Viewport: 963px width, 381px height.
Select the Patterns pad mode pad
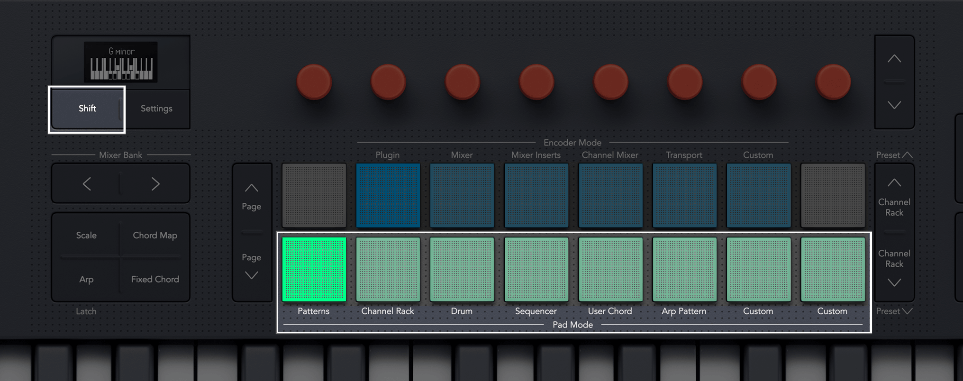[314, 269]
